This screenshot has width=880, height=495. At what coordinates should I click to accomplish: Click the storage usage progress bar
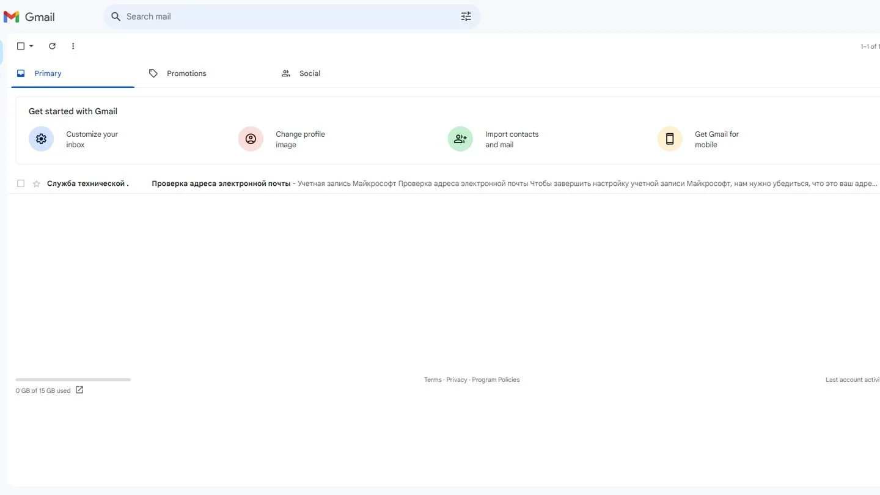click(x=73, y=380)
